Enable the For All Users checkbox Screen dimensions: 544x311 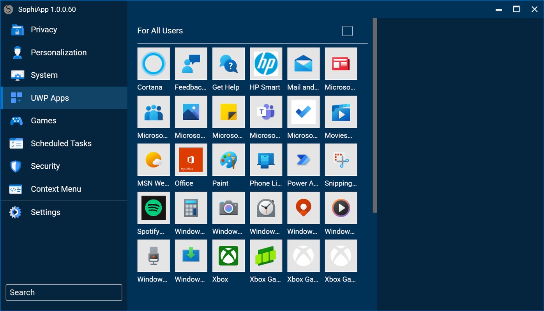pos(347,31)
